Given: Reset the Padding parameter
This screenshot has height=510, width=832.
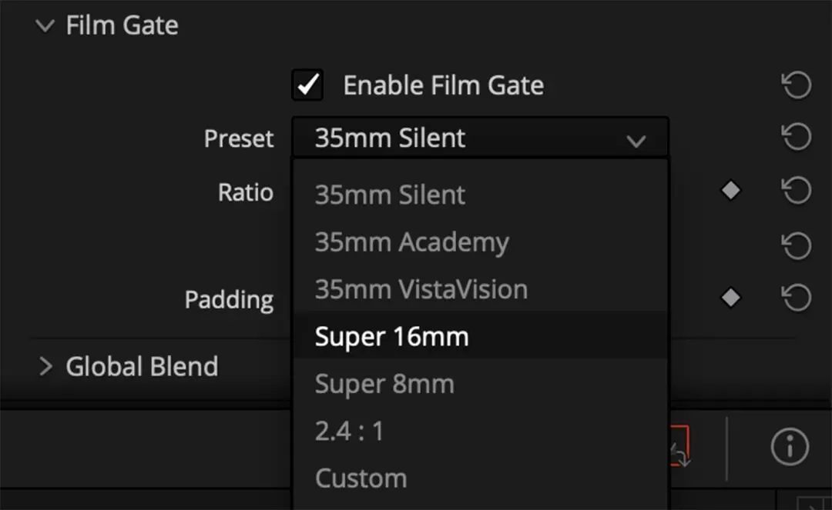Looking at the screenshot, I should [x=797, y=298].
